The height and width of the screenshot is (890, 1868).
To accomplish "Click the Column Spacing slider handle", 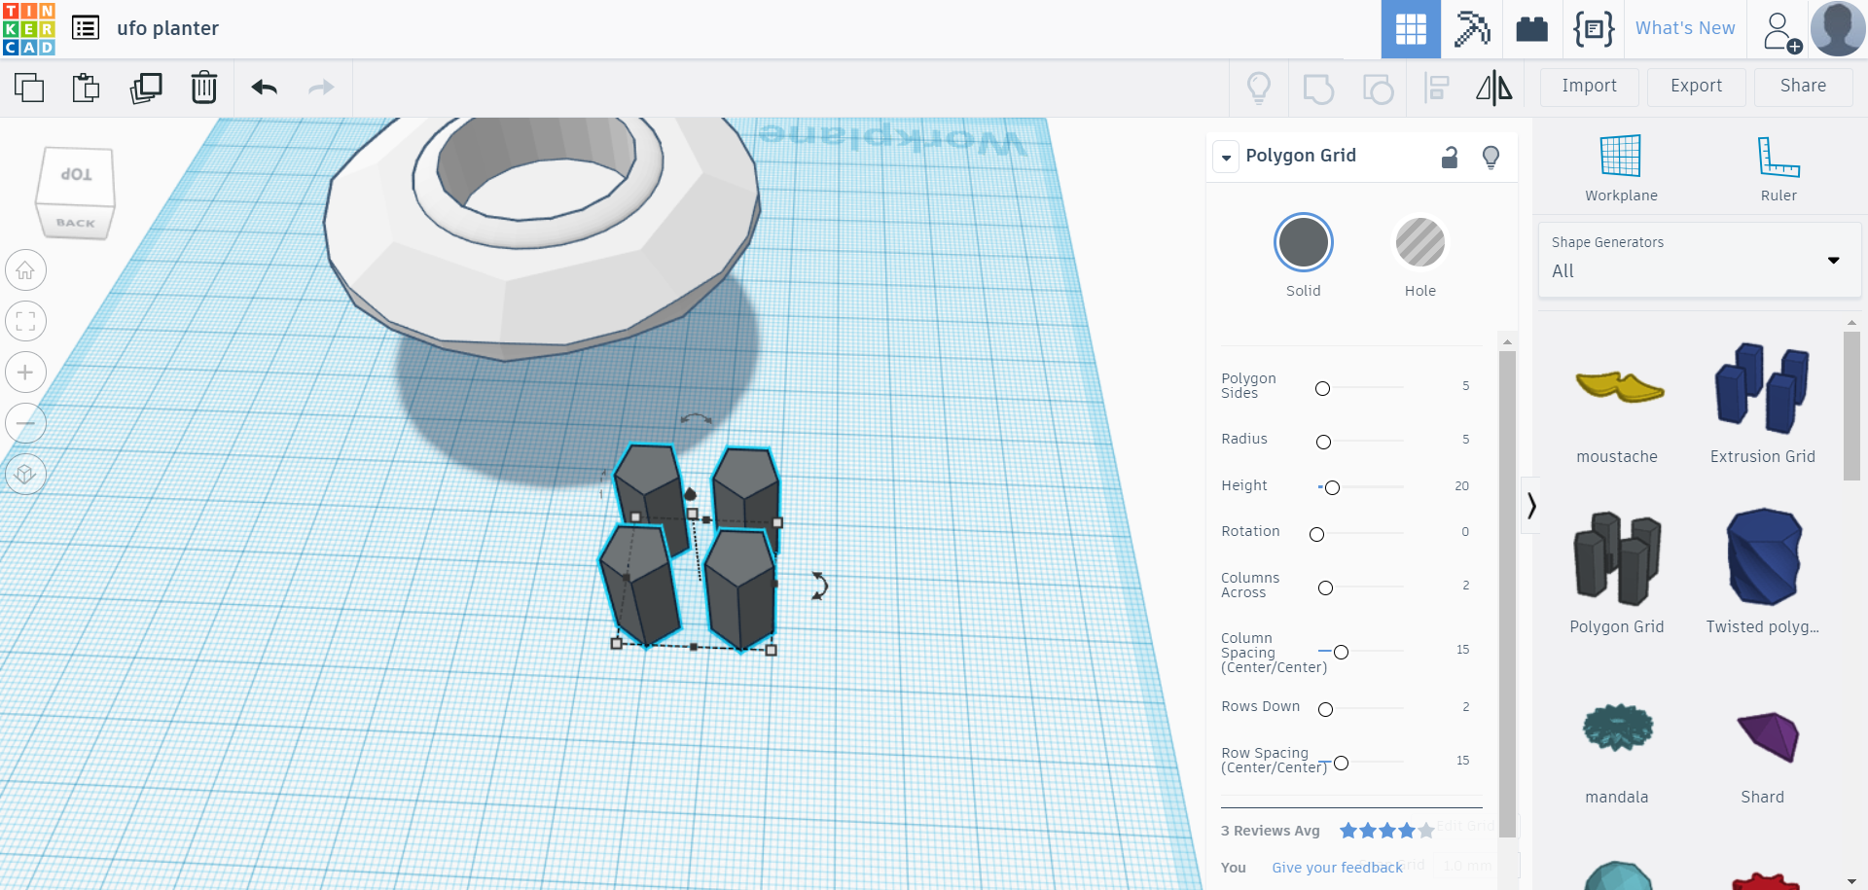I will pyautogui.click(x=1341, y=652).
